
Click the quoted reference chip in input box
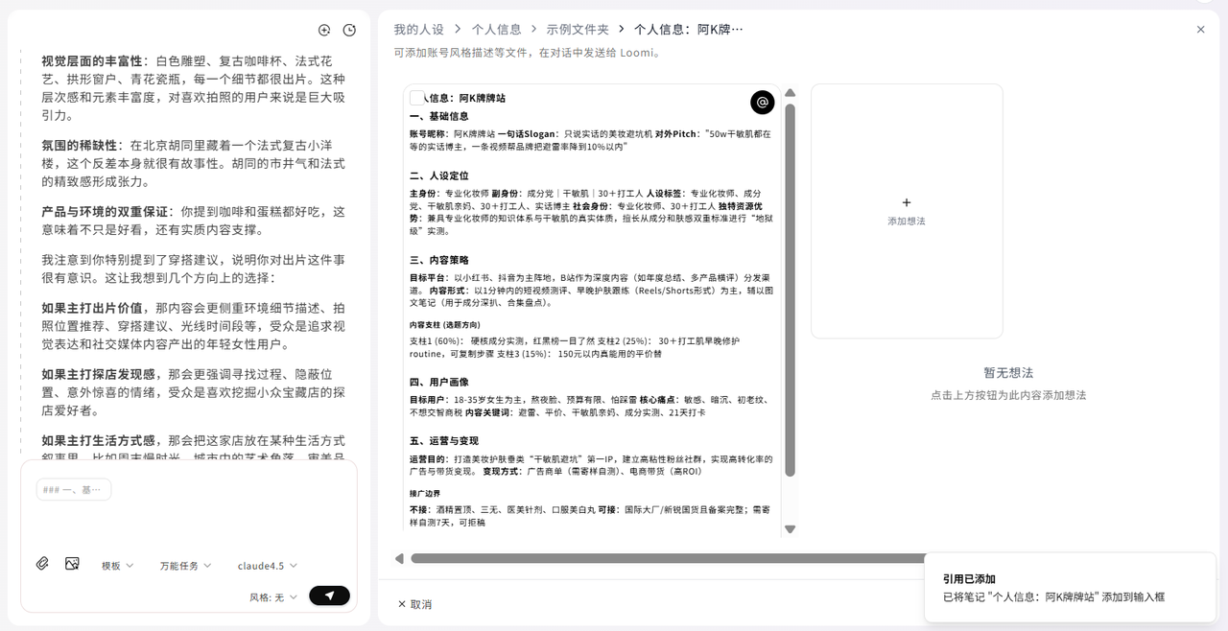74,490
